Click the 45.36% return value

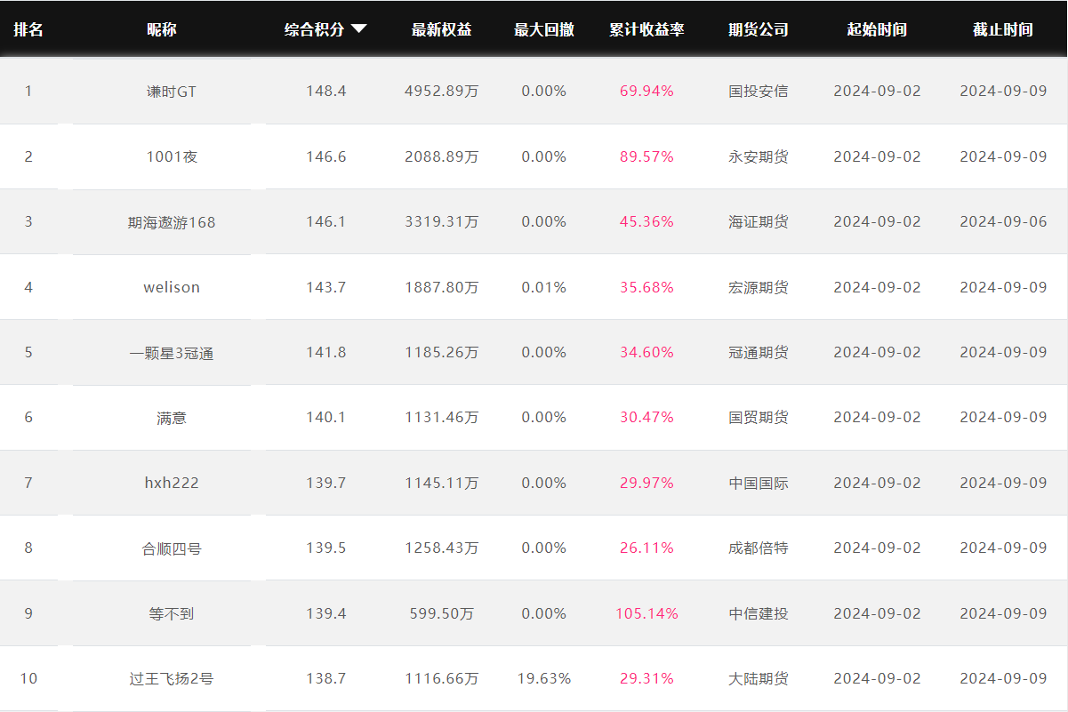[x=646, y=221]
